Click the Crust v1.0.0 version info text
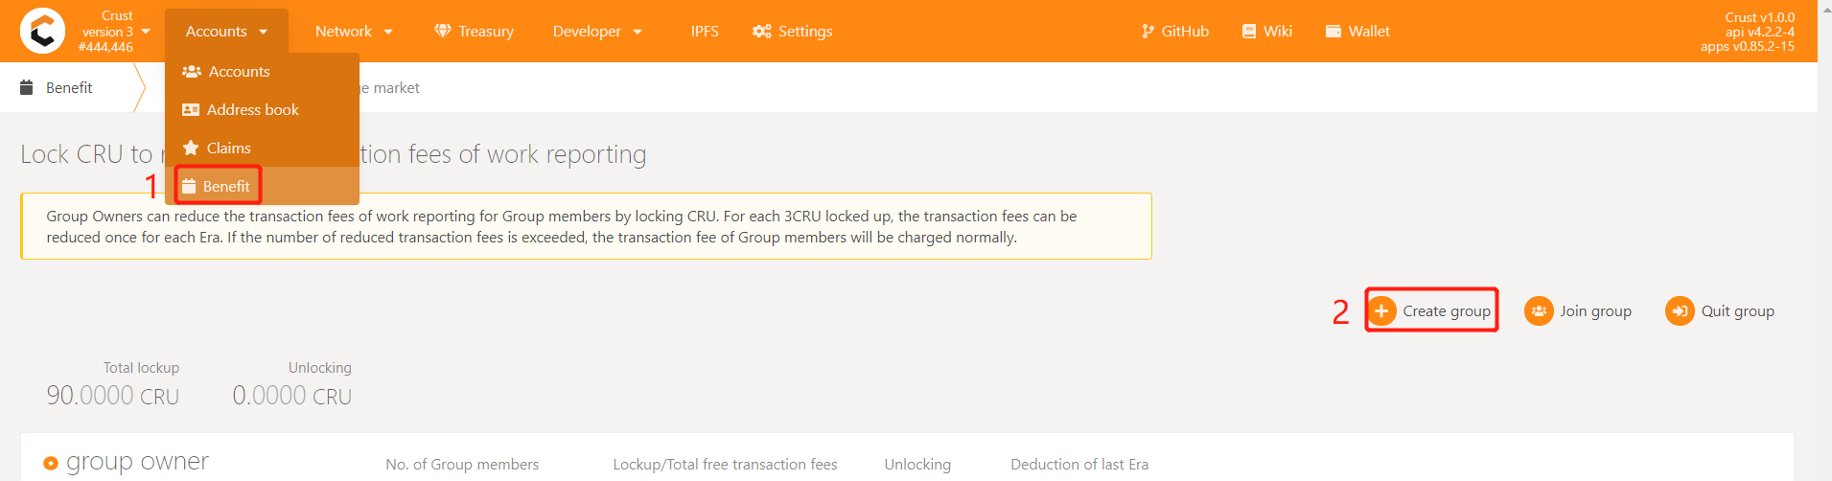The width and height of the screenshot is (1832, 481). pyautogui.click(x=1759, y=17)
